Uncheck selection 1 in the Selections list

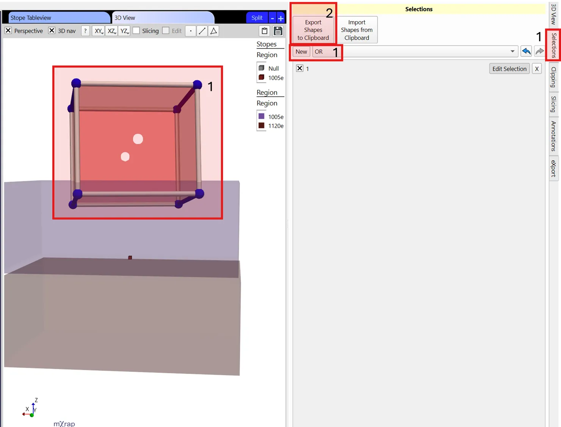point(300,68)
